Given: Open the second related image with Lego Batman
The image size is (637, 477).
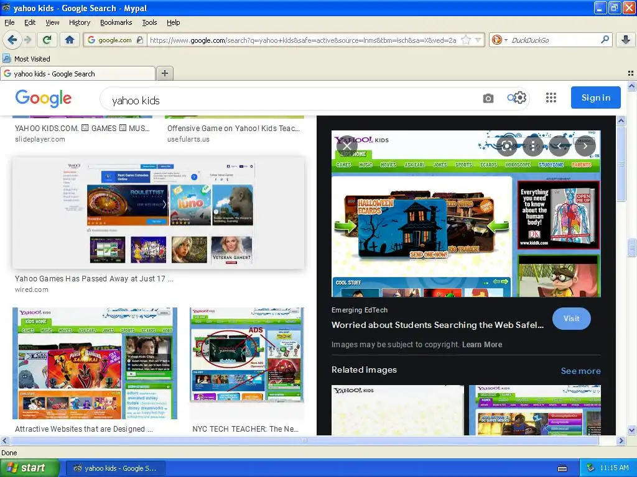Looking at the screenshot, I should click(535, 410).
